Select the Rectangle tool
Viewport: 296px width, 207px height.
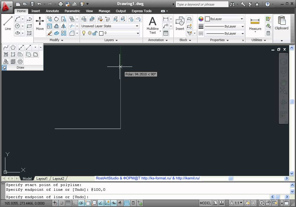29,26
